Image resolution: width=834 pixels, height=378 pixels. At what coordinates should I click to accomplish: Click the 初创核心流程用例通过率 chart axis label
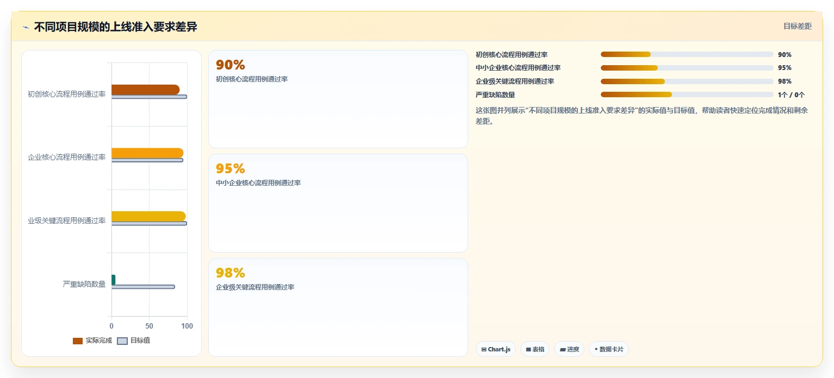point(67,94)
